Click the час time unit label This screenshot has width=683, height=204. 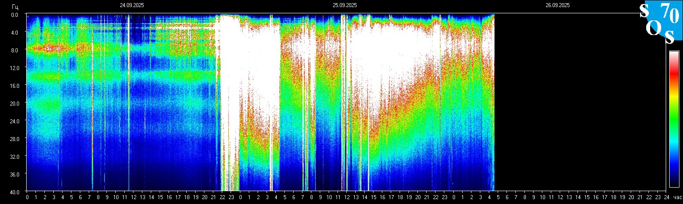[x=677, y=197]
